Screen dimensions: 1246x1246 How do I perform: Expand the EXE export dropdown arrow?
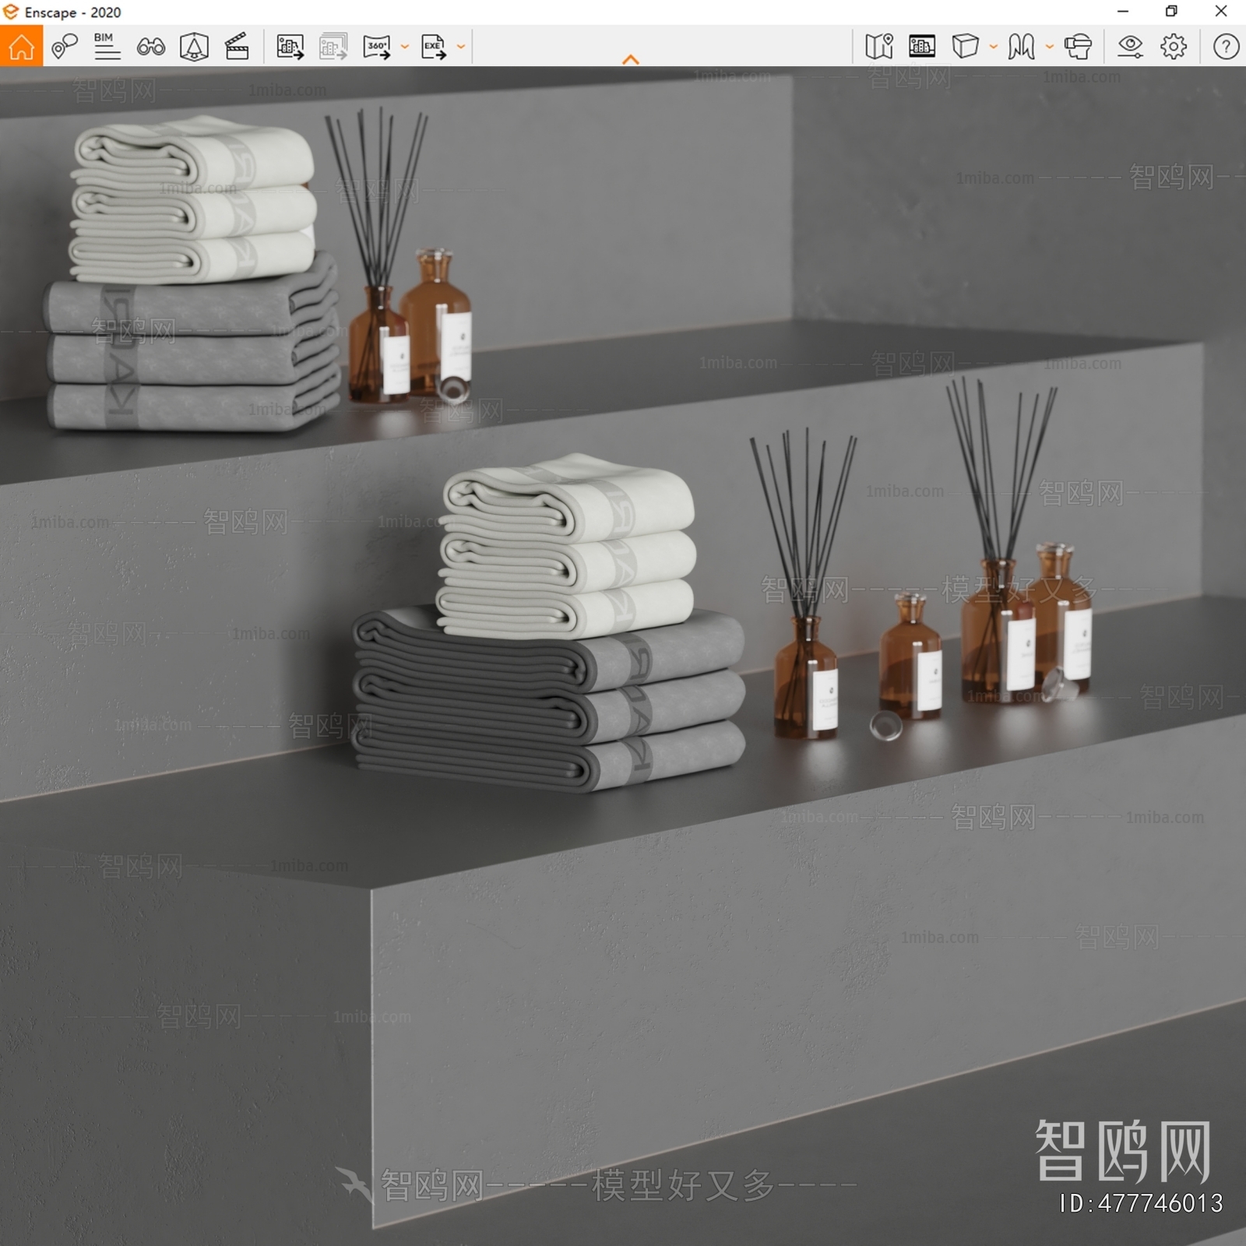(x=461, y=47)
